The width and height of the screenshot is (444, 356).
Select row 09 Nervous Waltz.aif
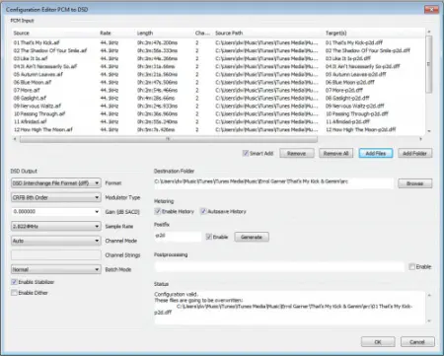218,106
